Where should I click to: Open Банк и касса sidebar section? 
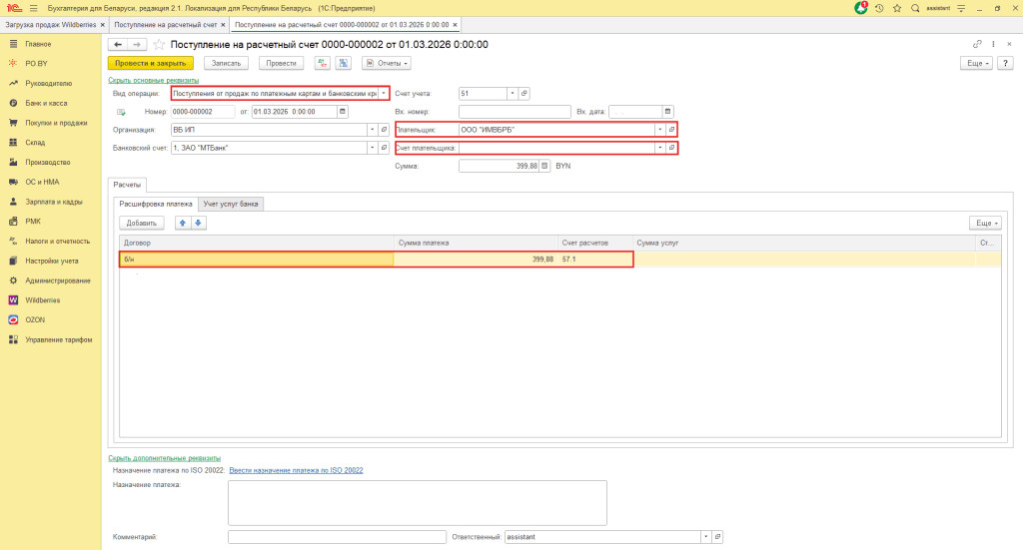point(46,103)
